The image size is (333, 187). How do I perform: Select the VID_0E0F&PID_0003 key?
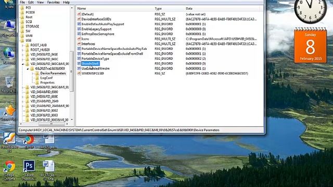point(44,115)
